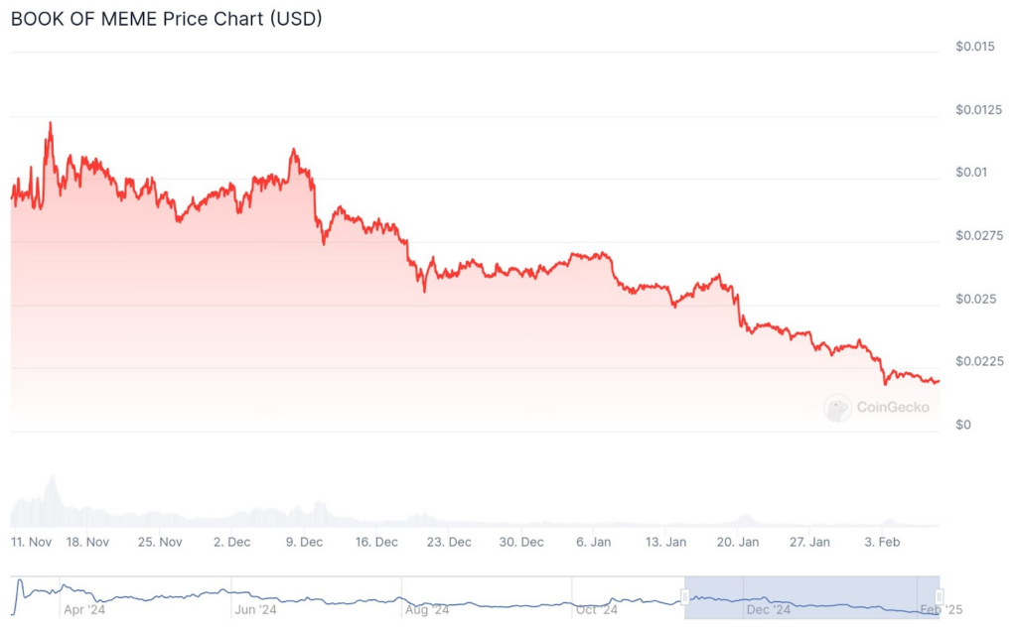
Task: Click the $0.01 price axis label
Action: [x=971, y=173]
